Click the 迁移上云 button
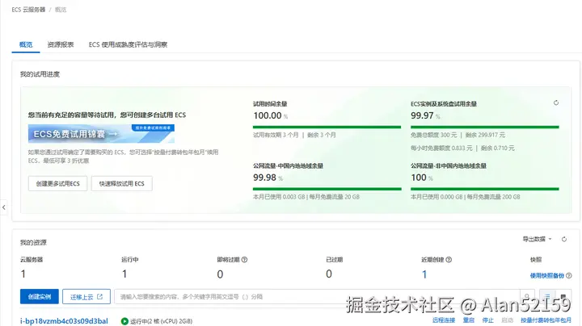 pyautogui.click(x=86, y=297)
